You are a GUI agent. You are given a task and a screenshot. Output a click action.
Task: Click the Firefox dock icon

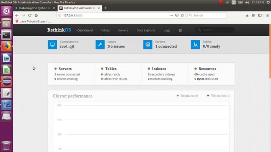(x=6, y=46)
